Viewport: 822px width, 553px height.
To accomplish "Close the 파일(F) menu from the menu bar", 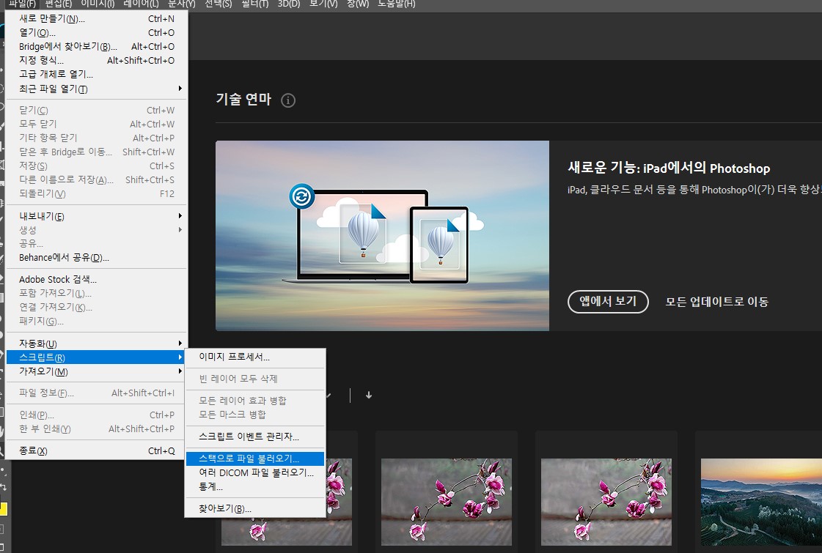I will [22, 4].
